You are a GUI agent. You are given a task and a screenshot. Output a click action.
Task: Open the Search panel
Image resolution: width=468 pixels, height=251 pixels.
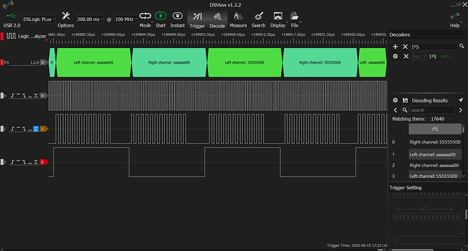click(258, 20)
